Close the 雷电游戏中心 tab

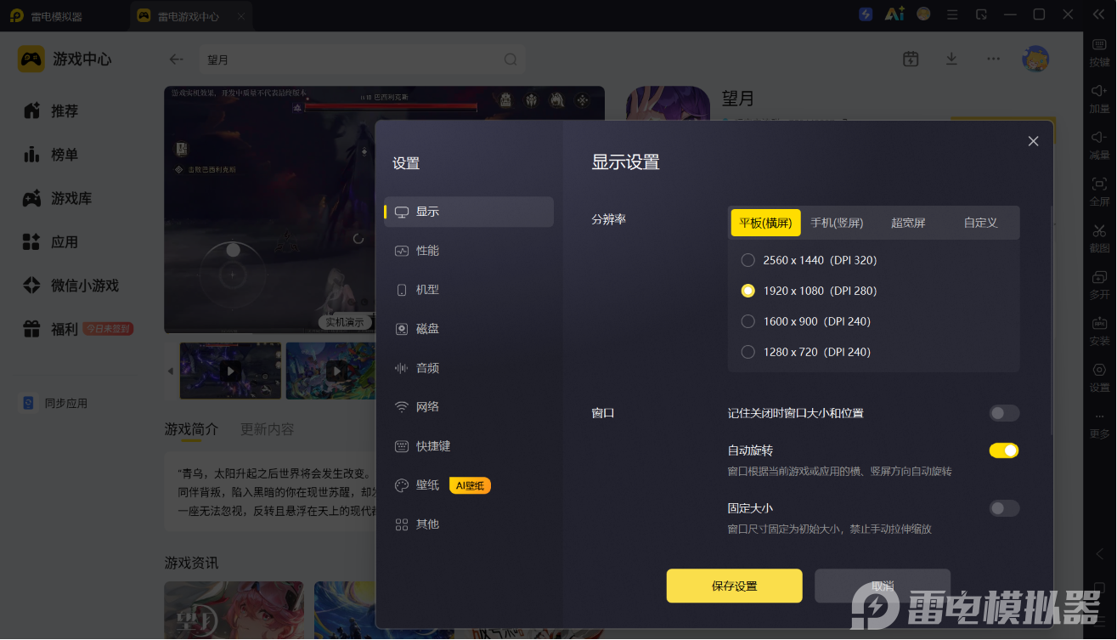point(241,16)
